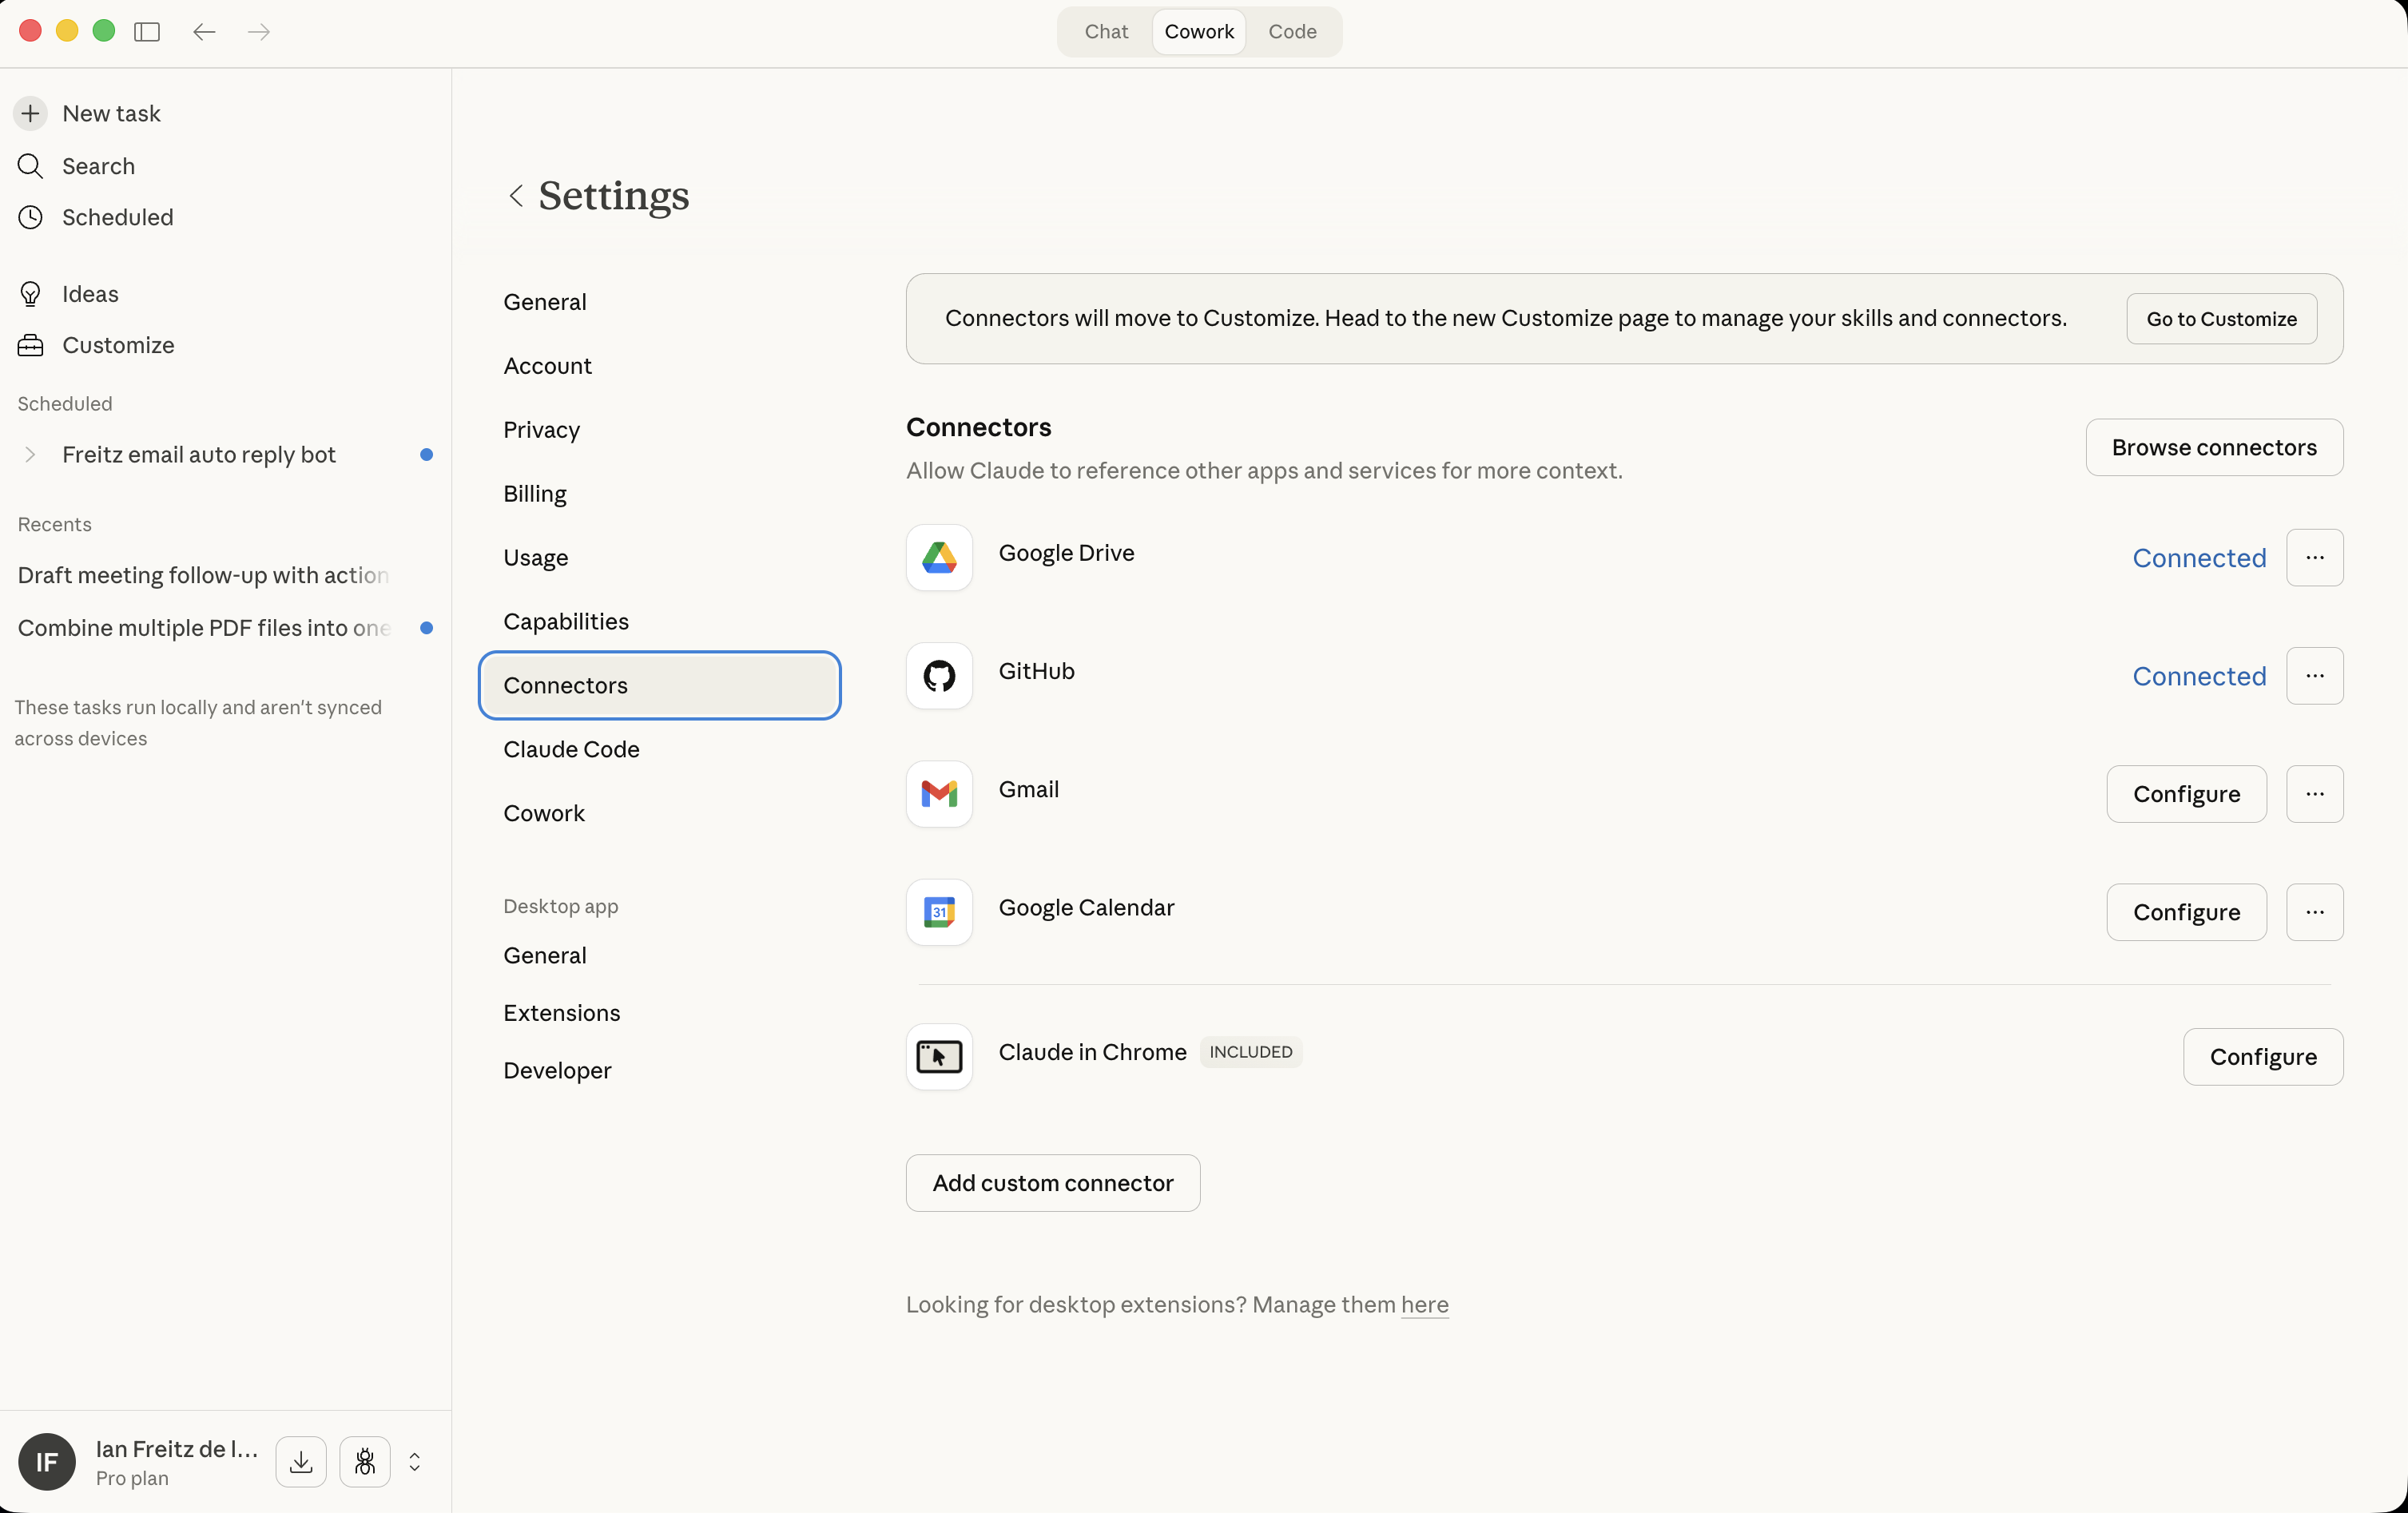
Task: Click the GitHub connector icon
Action: coord(939,676)
